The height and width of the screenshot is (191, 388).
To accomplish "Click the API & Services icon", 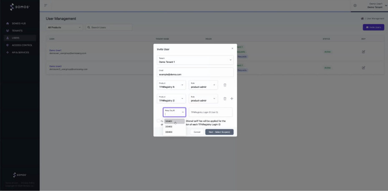I will coord(8,52).
